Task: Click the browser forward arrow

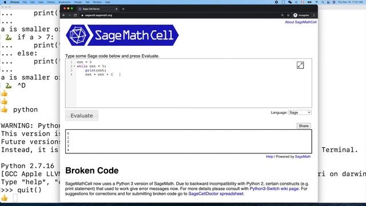Action: point(70,15)
